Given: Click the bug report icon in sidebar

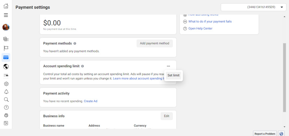Looking at the screenshot, I should pos(6,115).
